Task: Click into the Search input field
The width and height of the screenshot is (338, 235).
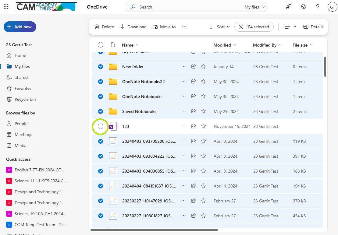Action: click(x=190, y=7)
